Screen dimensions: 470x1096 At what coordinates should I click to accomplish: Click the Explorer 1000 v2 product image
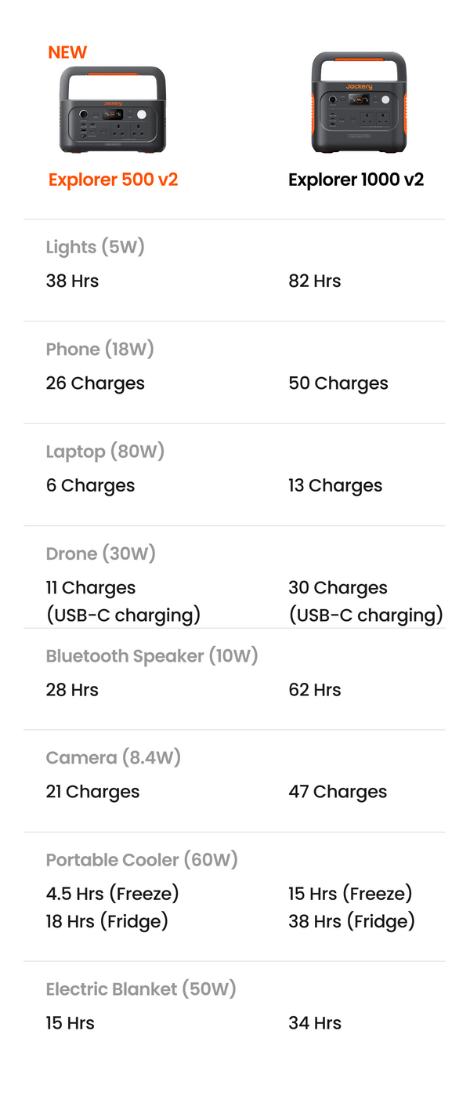coord(359,103)
